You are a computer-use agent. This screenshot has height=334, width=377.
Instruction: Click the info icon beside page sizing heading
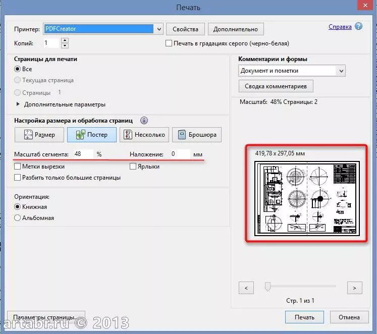144,121
